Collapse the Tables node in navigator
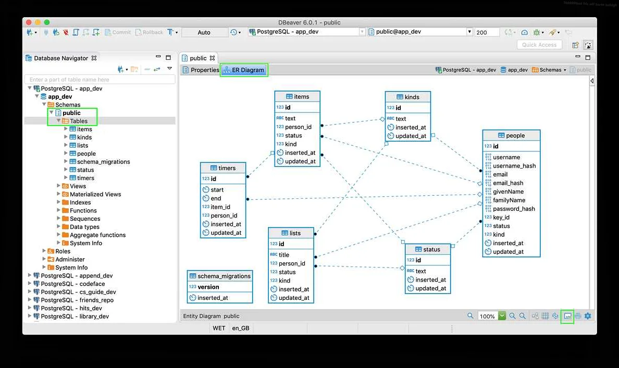This screenshot has width=619, height=368. [59, 121]
